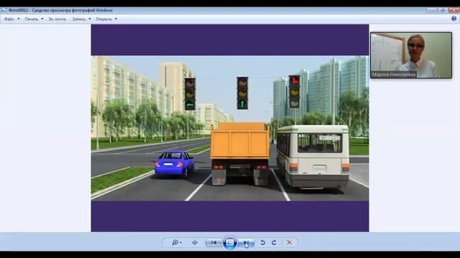
Task: Expand the Открыть dropdown arrow
Action: click(116, 19)
